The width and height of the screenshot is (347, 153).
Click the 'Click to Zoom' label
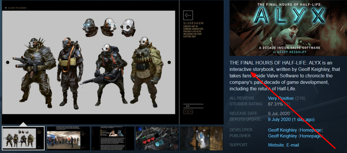point(15,8)
